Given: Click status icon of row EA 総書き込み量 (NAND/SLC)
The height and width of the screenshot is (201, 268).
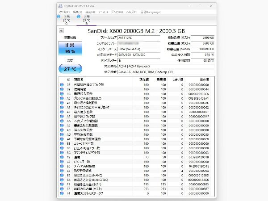Looking at the screenshot, I should 62,180.
